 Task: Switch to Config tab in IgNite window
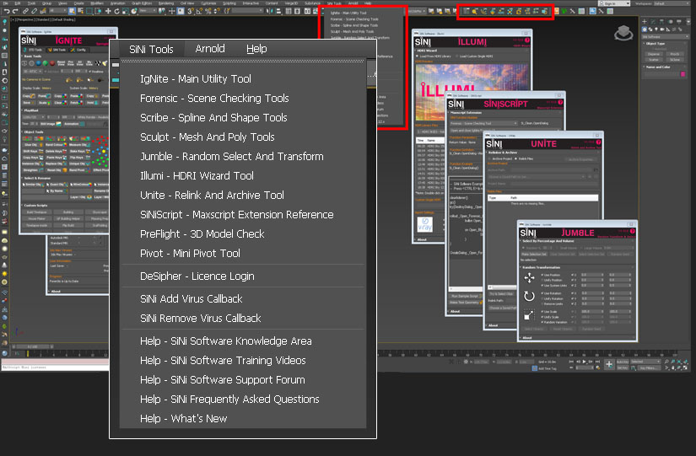[79, 50]
